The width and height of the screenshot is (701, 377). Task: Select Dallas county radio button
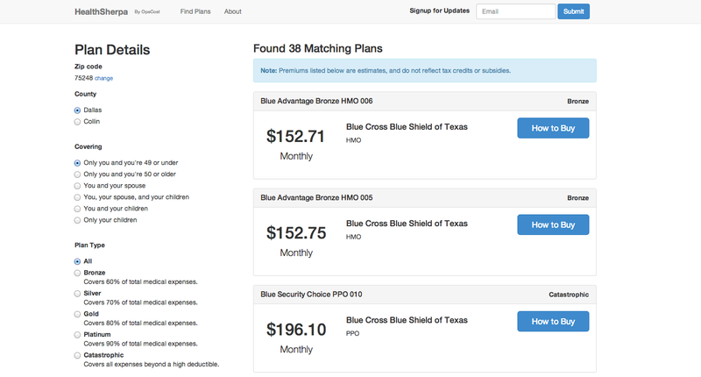tap(77, 110)
